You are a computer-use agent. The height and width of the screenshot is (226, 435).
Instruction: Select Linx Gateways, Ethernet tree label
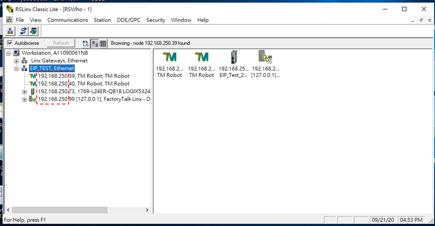59,61
